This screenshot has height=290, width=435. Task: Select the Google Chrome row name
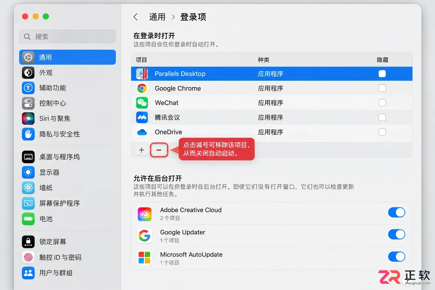tap(178, 88)
